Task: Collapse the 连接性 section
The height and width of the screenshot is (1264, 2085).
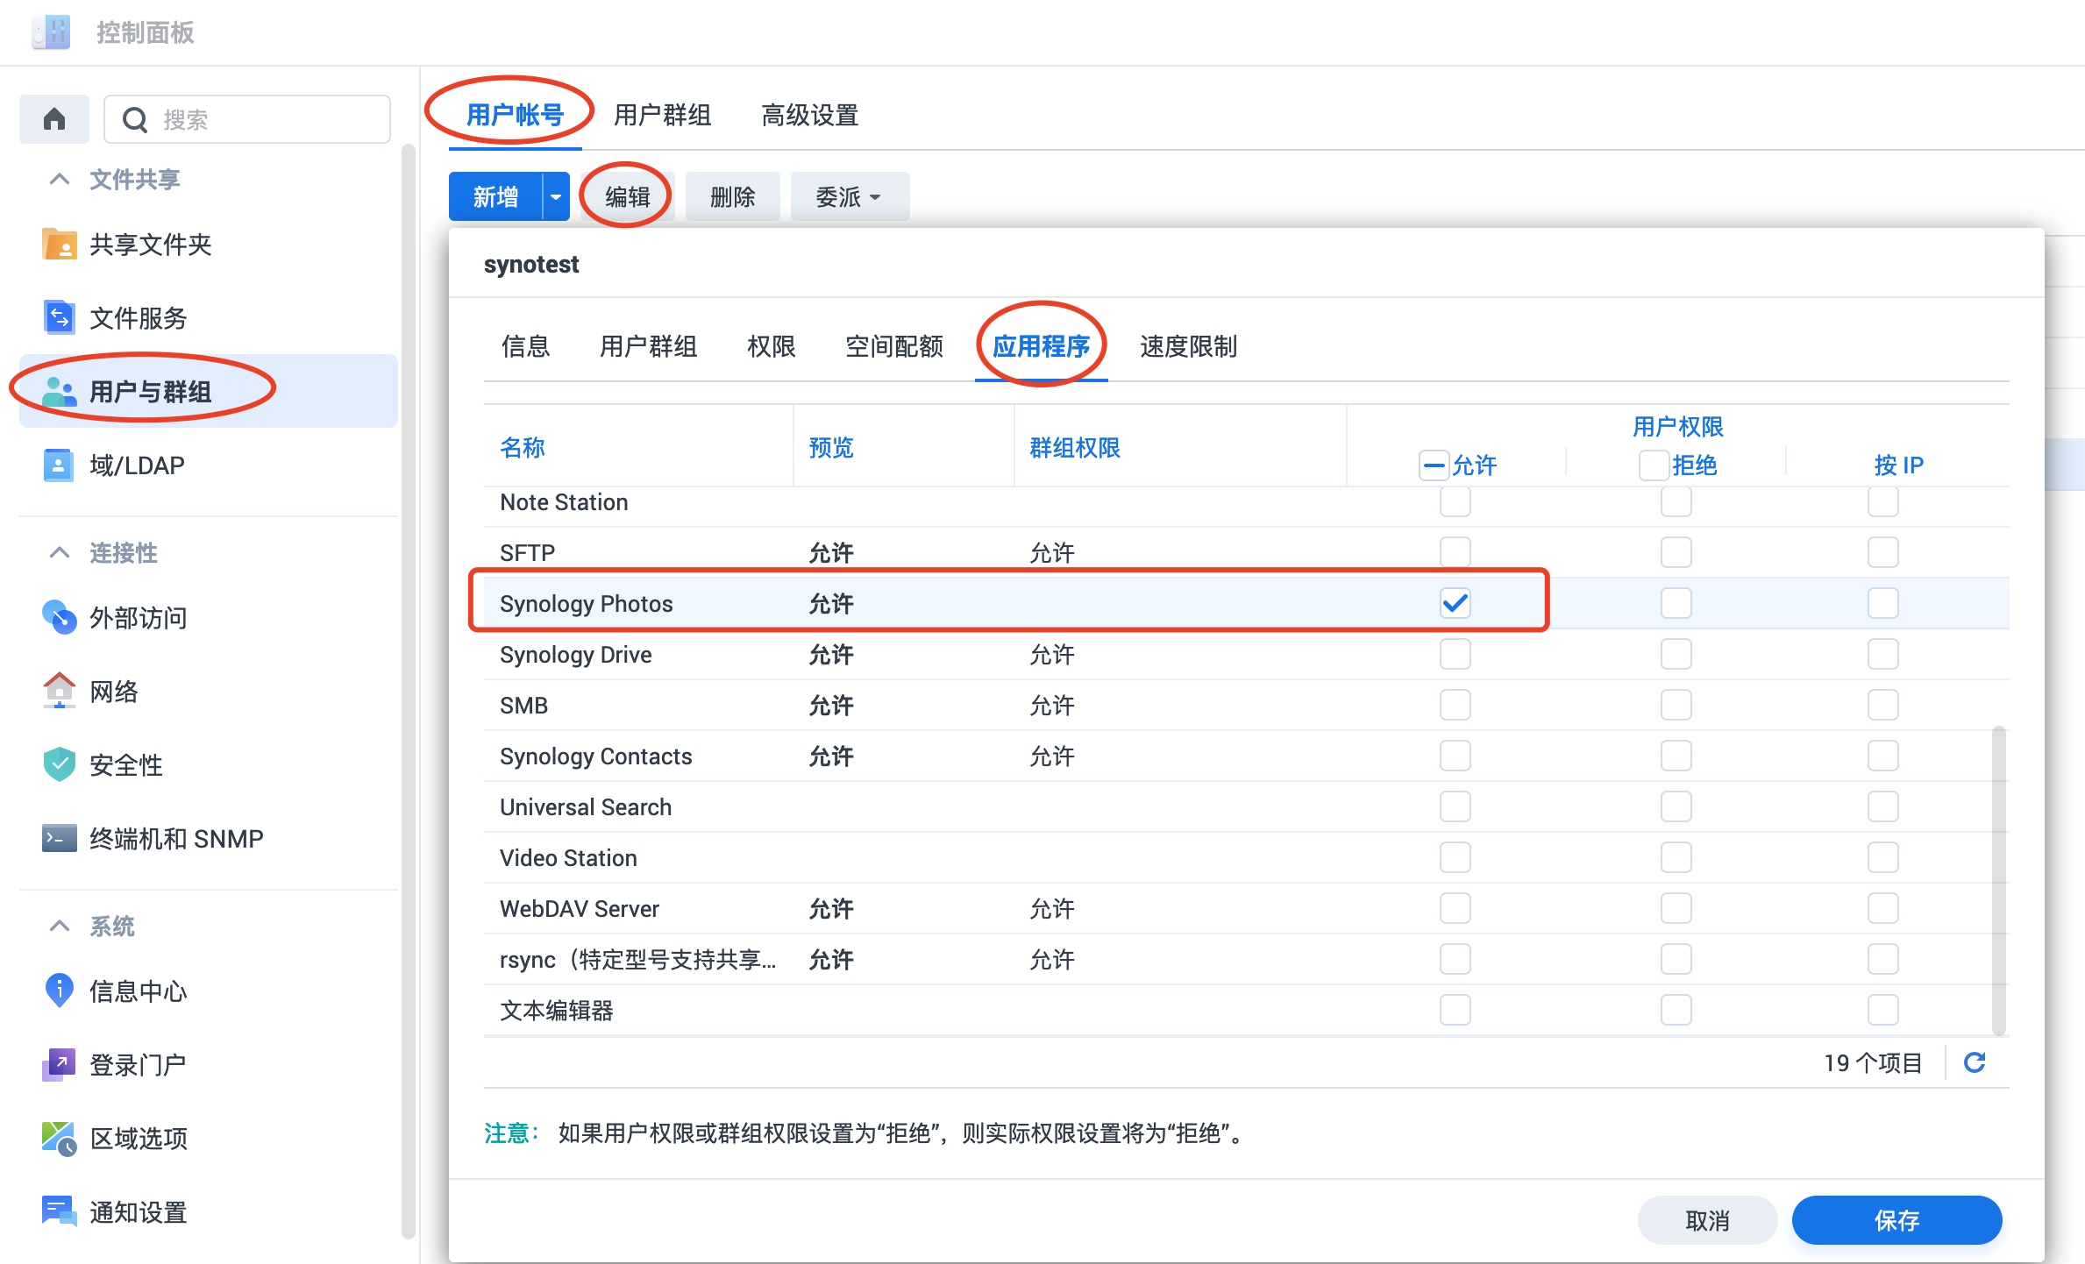Action: pos(60,552)
